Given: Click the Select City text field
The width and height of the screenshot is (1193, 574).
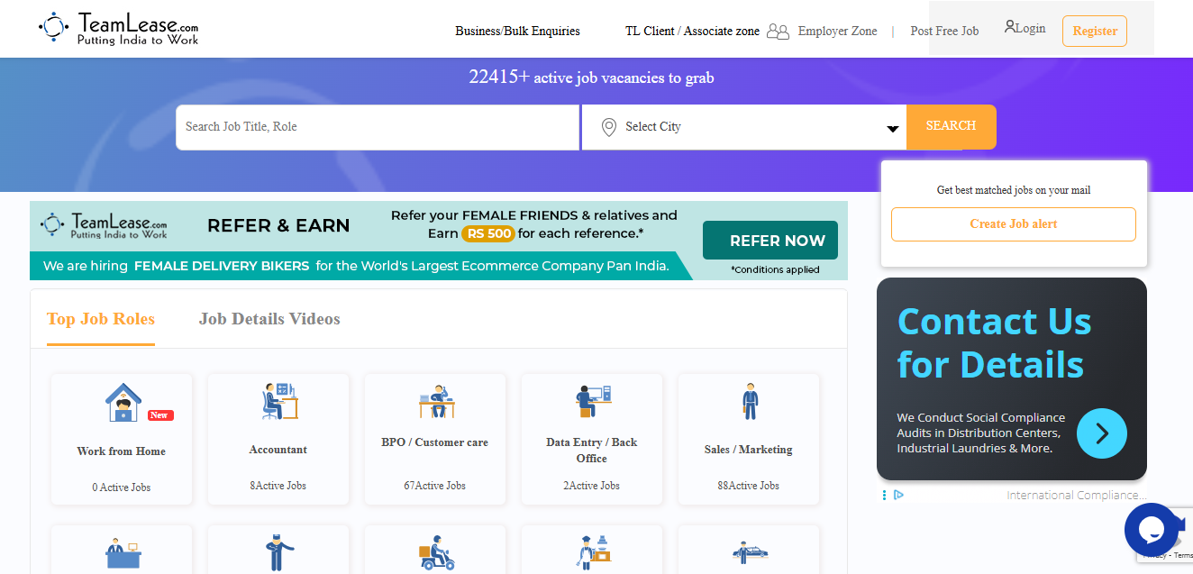Looking at the screenshot, I should 743,127.
